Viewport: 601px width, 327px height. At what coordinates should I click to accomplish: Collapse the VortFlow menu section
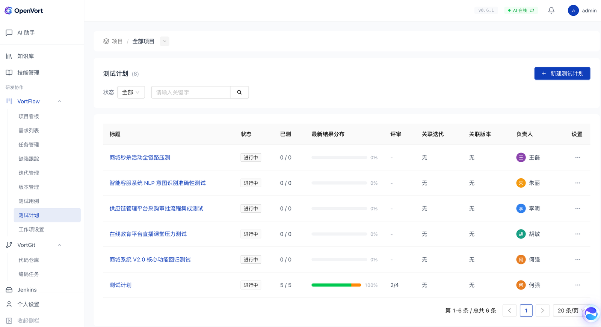click(x=59, y=102)
